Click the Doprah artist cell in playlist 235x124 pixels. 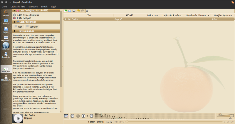click(118, 19)
